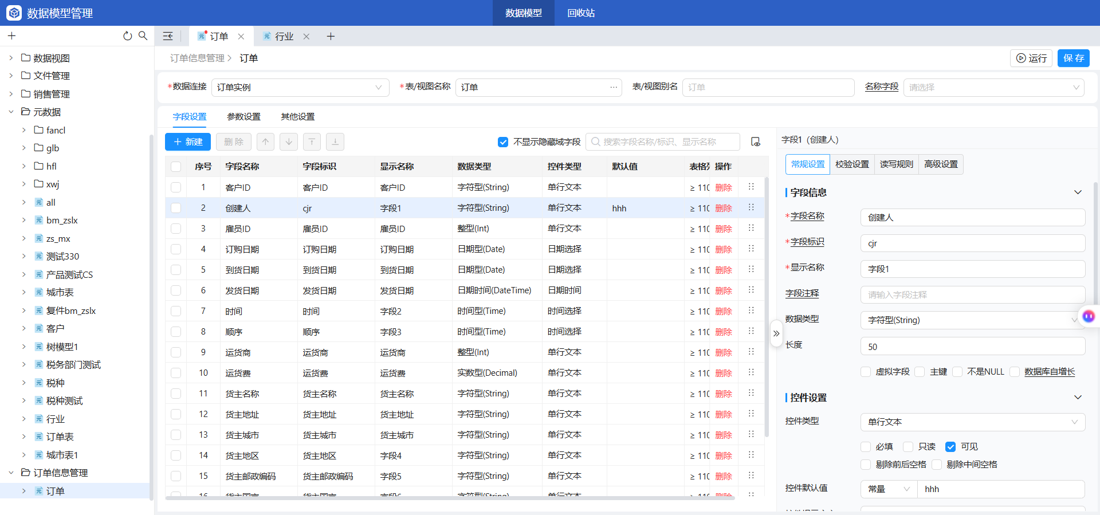This screenshot has width=1100, height=515.
Task: Switch to the 回收站 top tab
Action: pyautogui.click(x=581, y=13)
